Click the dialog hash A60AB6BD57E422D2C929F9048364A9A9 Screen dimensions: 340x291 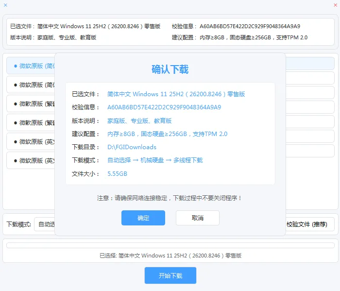pyautogui.click(x=164, y=107)
